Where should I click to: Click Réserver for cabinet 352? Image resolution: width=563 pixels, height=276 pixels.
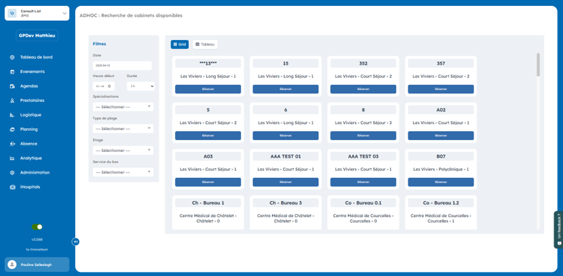tap(363, 89)
